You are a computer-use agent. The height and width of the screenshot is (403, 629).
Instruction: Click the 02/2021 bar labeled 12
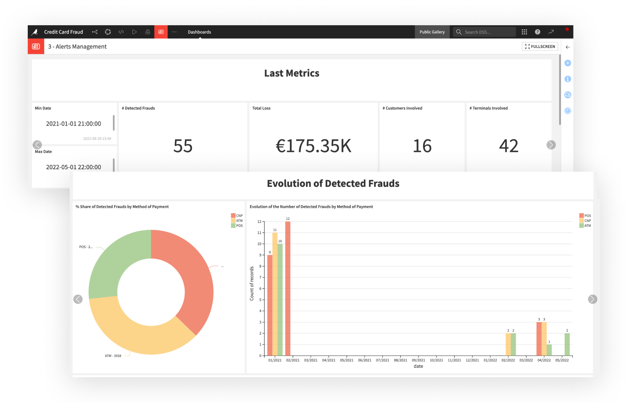tap(288, 288)
